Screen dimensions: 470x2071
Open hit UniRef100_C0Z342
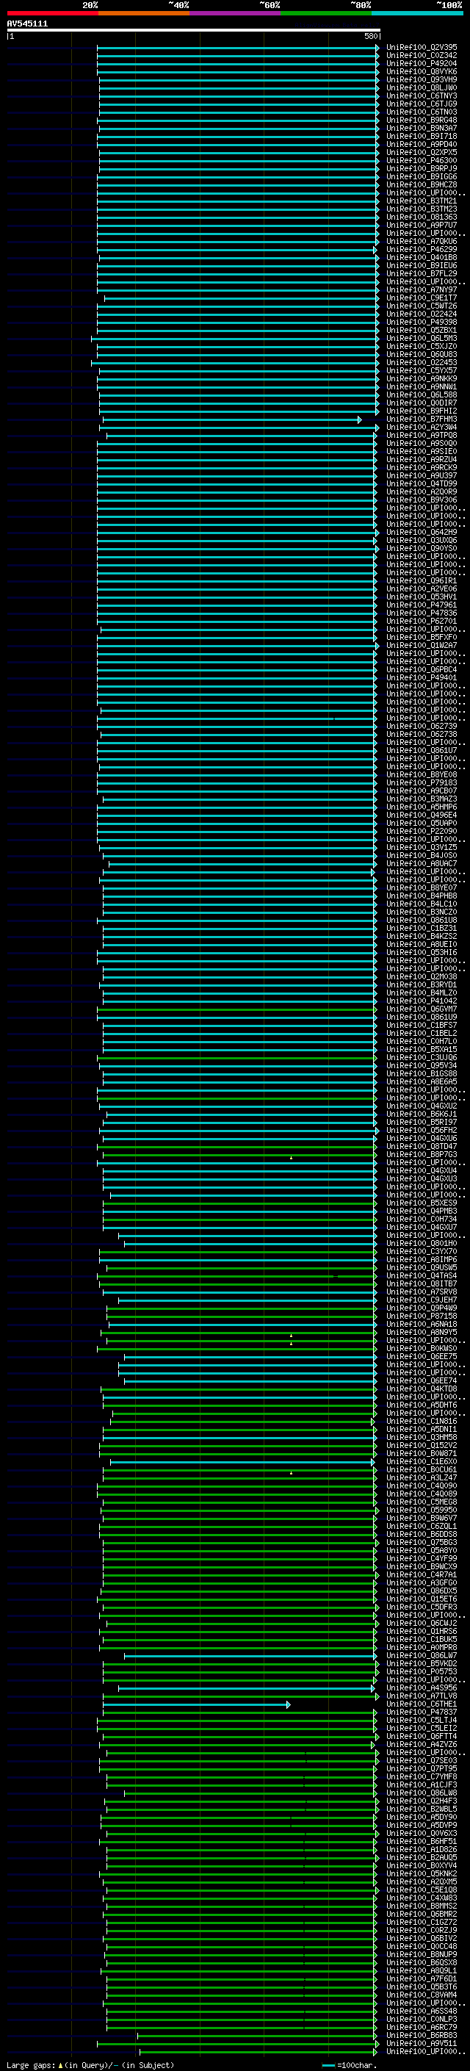pos(422,56)
